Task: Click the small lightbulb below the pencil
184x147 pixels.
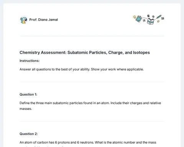Action: pyautogui.click(x=158, y=21)
